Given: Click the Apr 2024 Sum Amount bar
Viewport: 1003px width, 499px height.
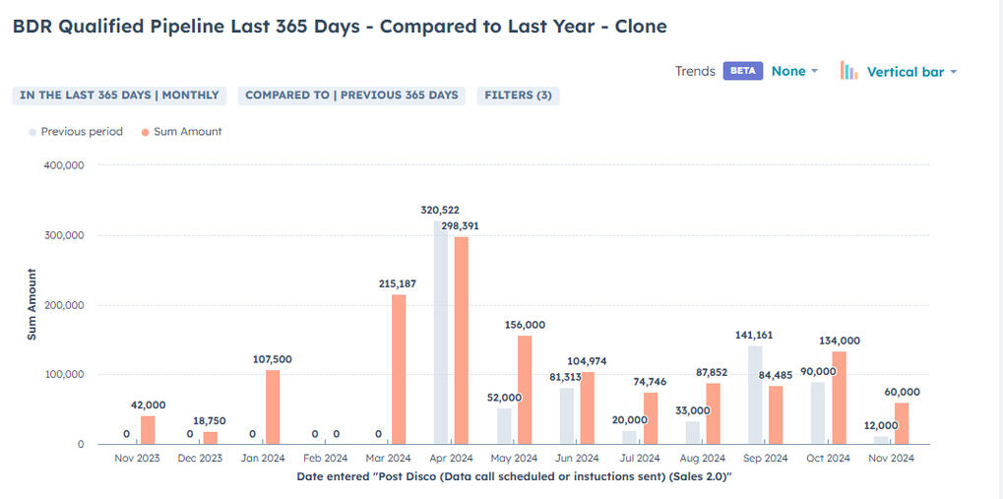Looking at the screenshot, I should point(462,341).
